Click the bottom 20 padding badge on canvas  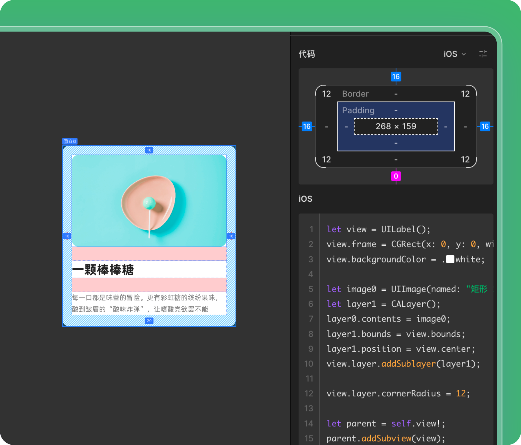(149, 321)
